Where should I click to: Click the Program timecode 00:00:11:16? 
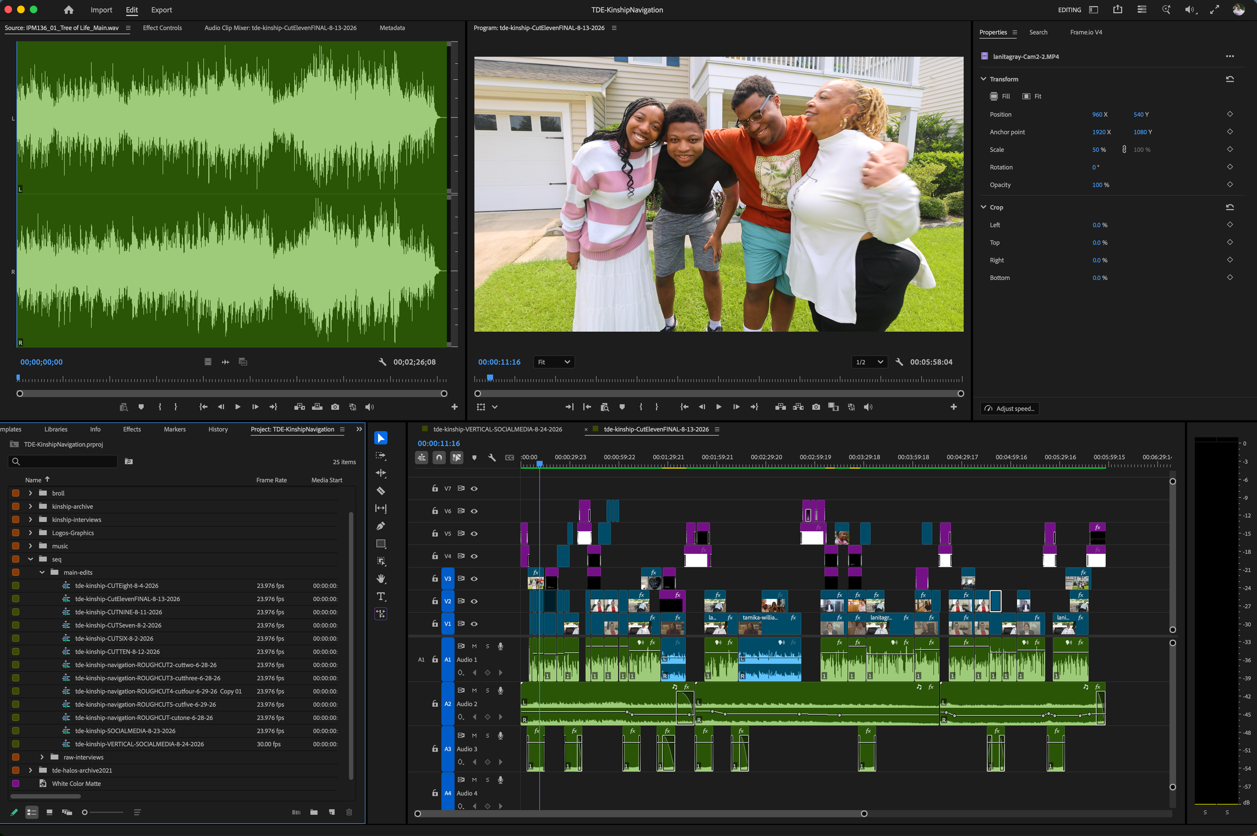pyautogui.click(x=499, y=362)
